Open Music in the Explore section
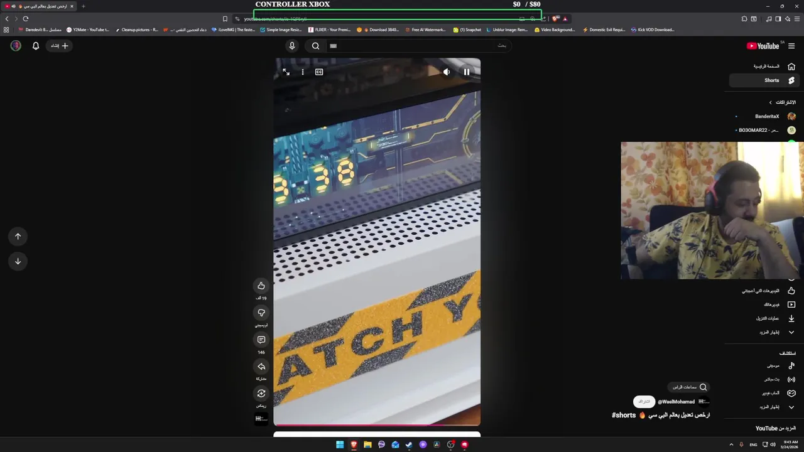 [x=764, y=365]
